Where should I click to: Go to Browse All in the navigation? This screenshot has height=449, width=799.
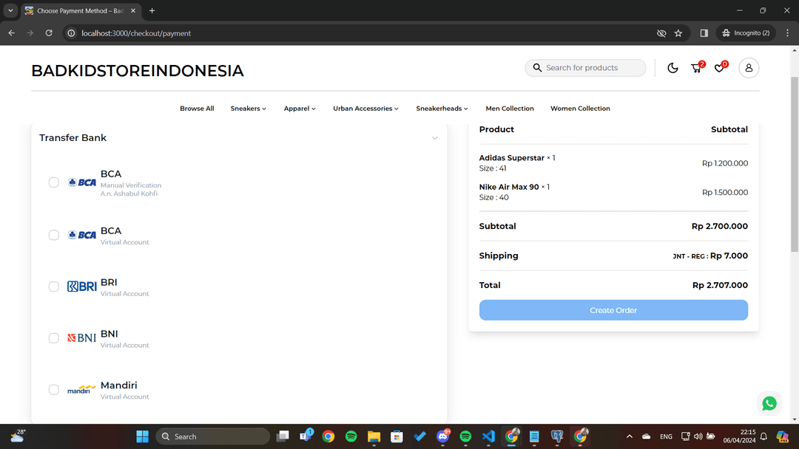coord(197,109)
